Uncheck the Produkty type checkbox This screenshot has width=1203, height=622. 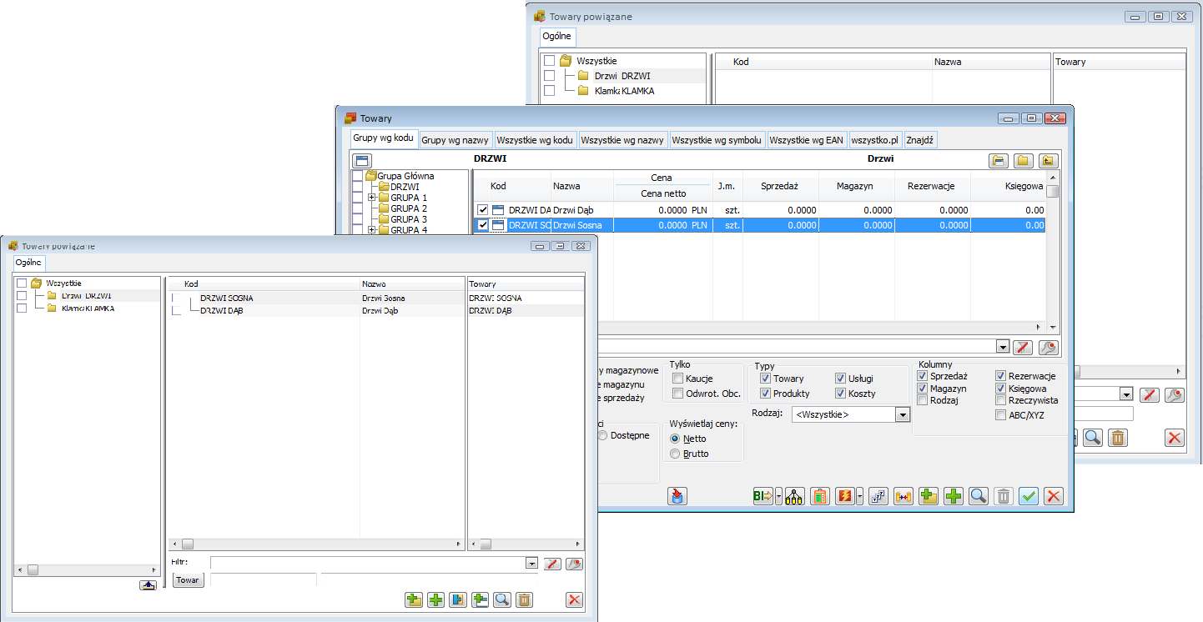[x=765, y=394]
